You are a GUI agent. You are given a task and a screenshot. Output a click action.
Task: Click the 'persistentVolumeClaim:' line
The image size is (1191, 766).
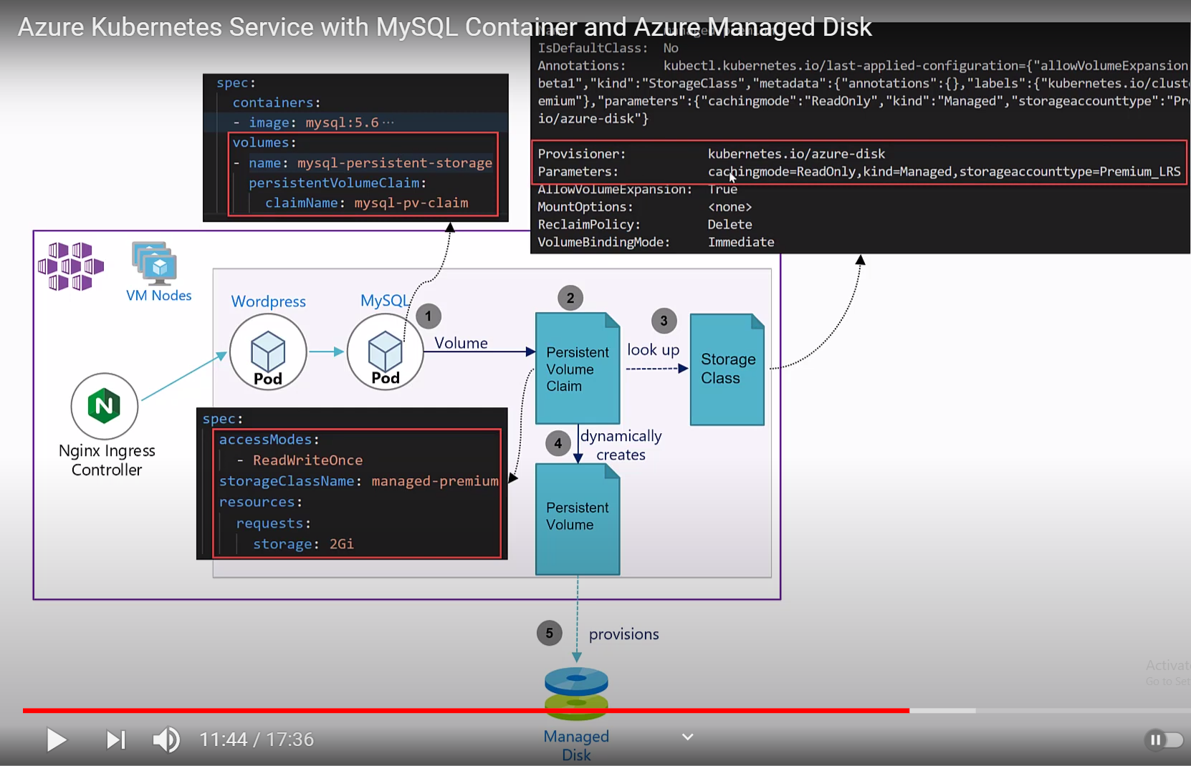338,183
